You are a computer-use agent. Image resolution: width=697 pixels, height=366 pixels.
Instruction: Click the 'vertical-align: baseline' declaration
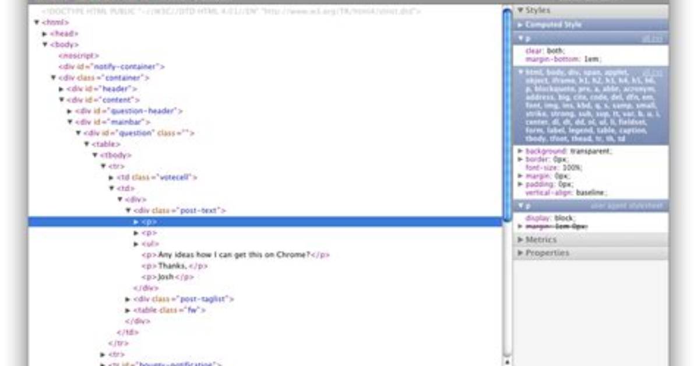click(x=566, y=192)
